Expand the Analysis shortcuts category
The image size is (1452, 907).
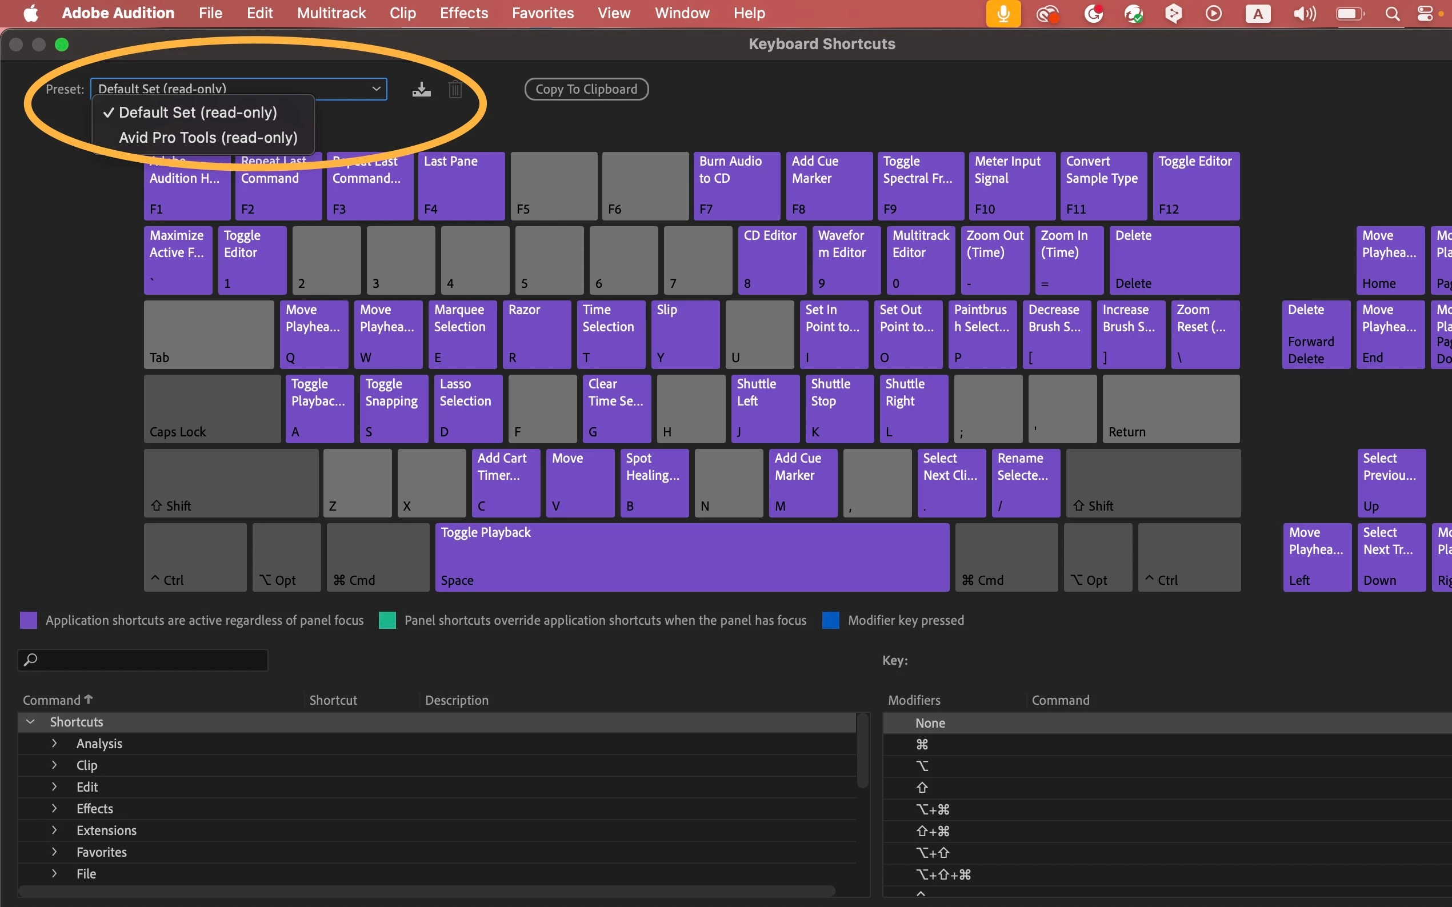coord(55,743)
